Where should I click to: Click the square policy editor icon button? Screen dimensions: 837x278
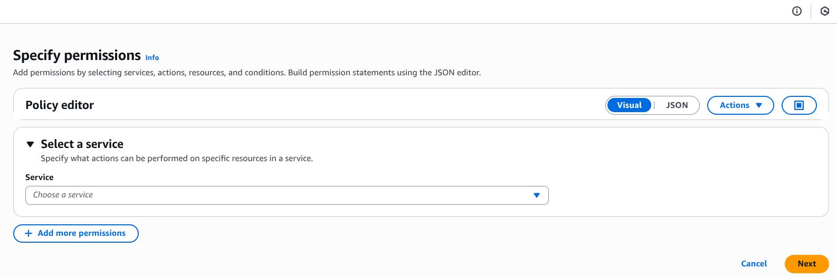[798, 105]
